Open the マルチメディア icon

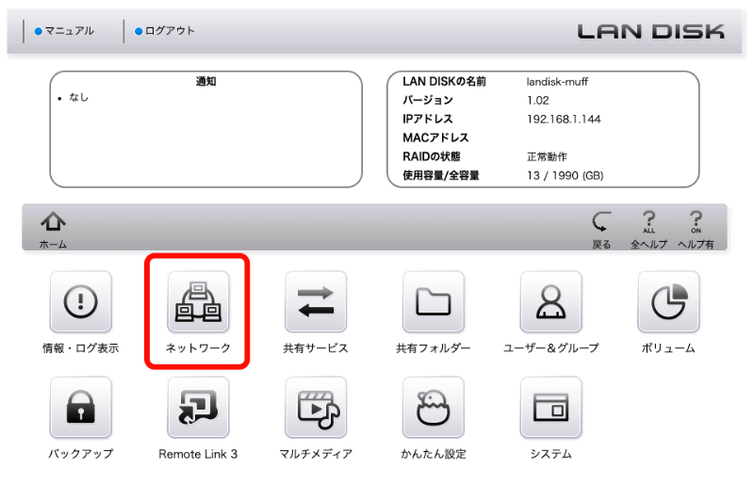pos(316,408)
